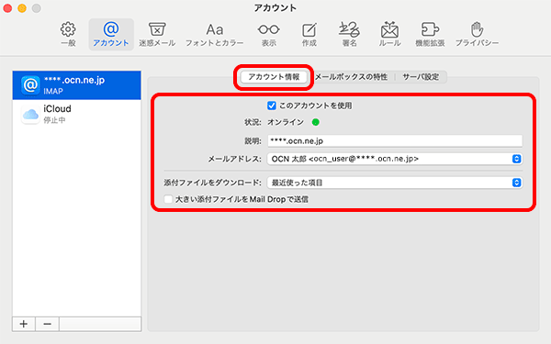Enable 大きい添付ファイルを Mail Drop で送信
The width and height of the screenshot is (551, 344).
click(x=168, y=199)
